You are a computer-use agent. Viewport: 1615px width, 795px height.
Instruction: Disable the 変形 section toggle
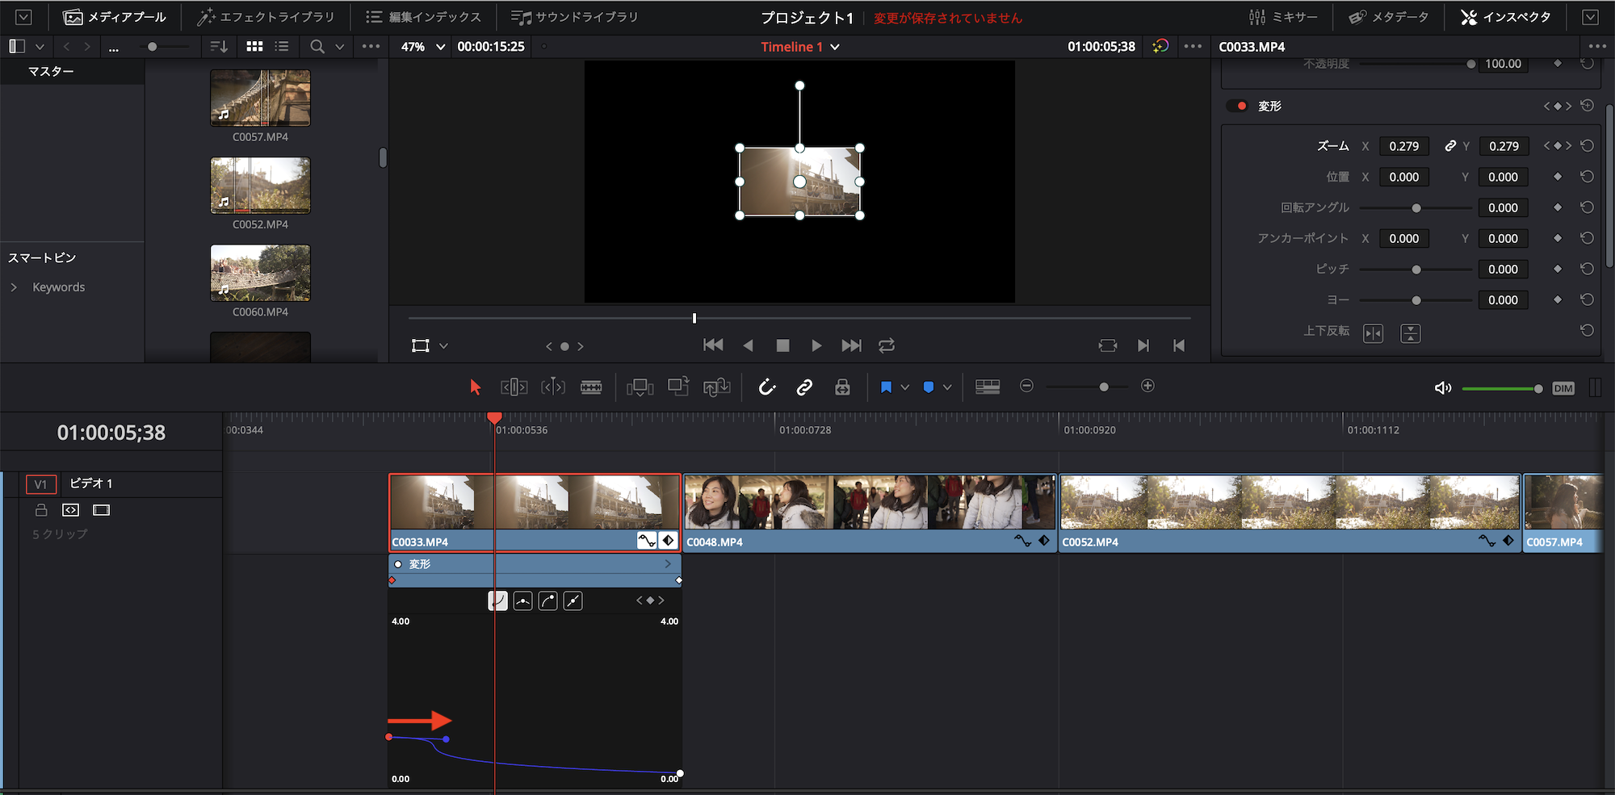pos(1237,106)
